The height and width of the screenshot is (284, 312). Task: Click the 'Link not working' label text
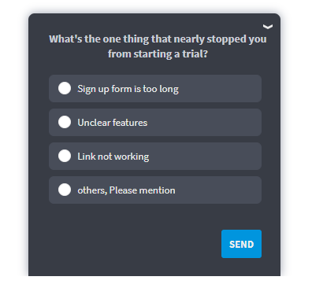click(x=113, y=157)
